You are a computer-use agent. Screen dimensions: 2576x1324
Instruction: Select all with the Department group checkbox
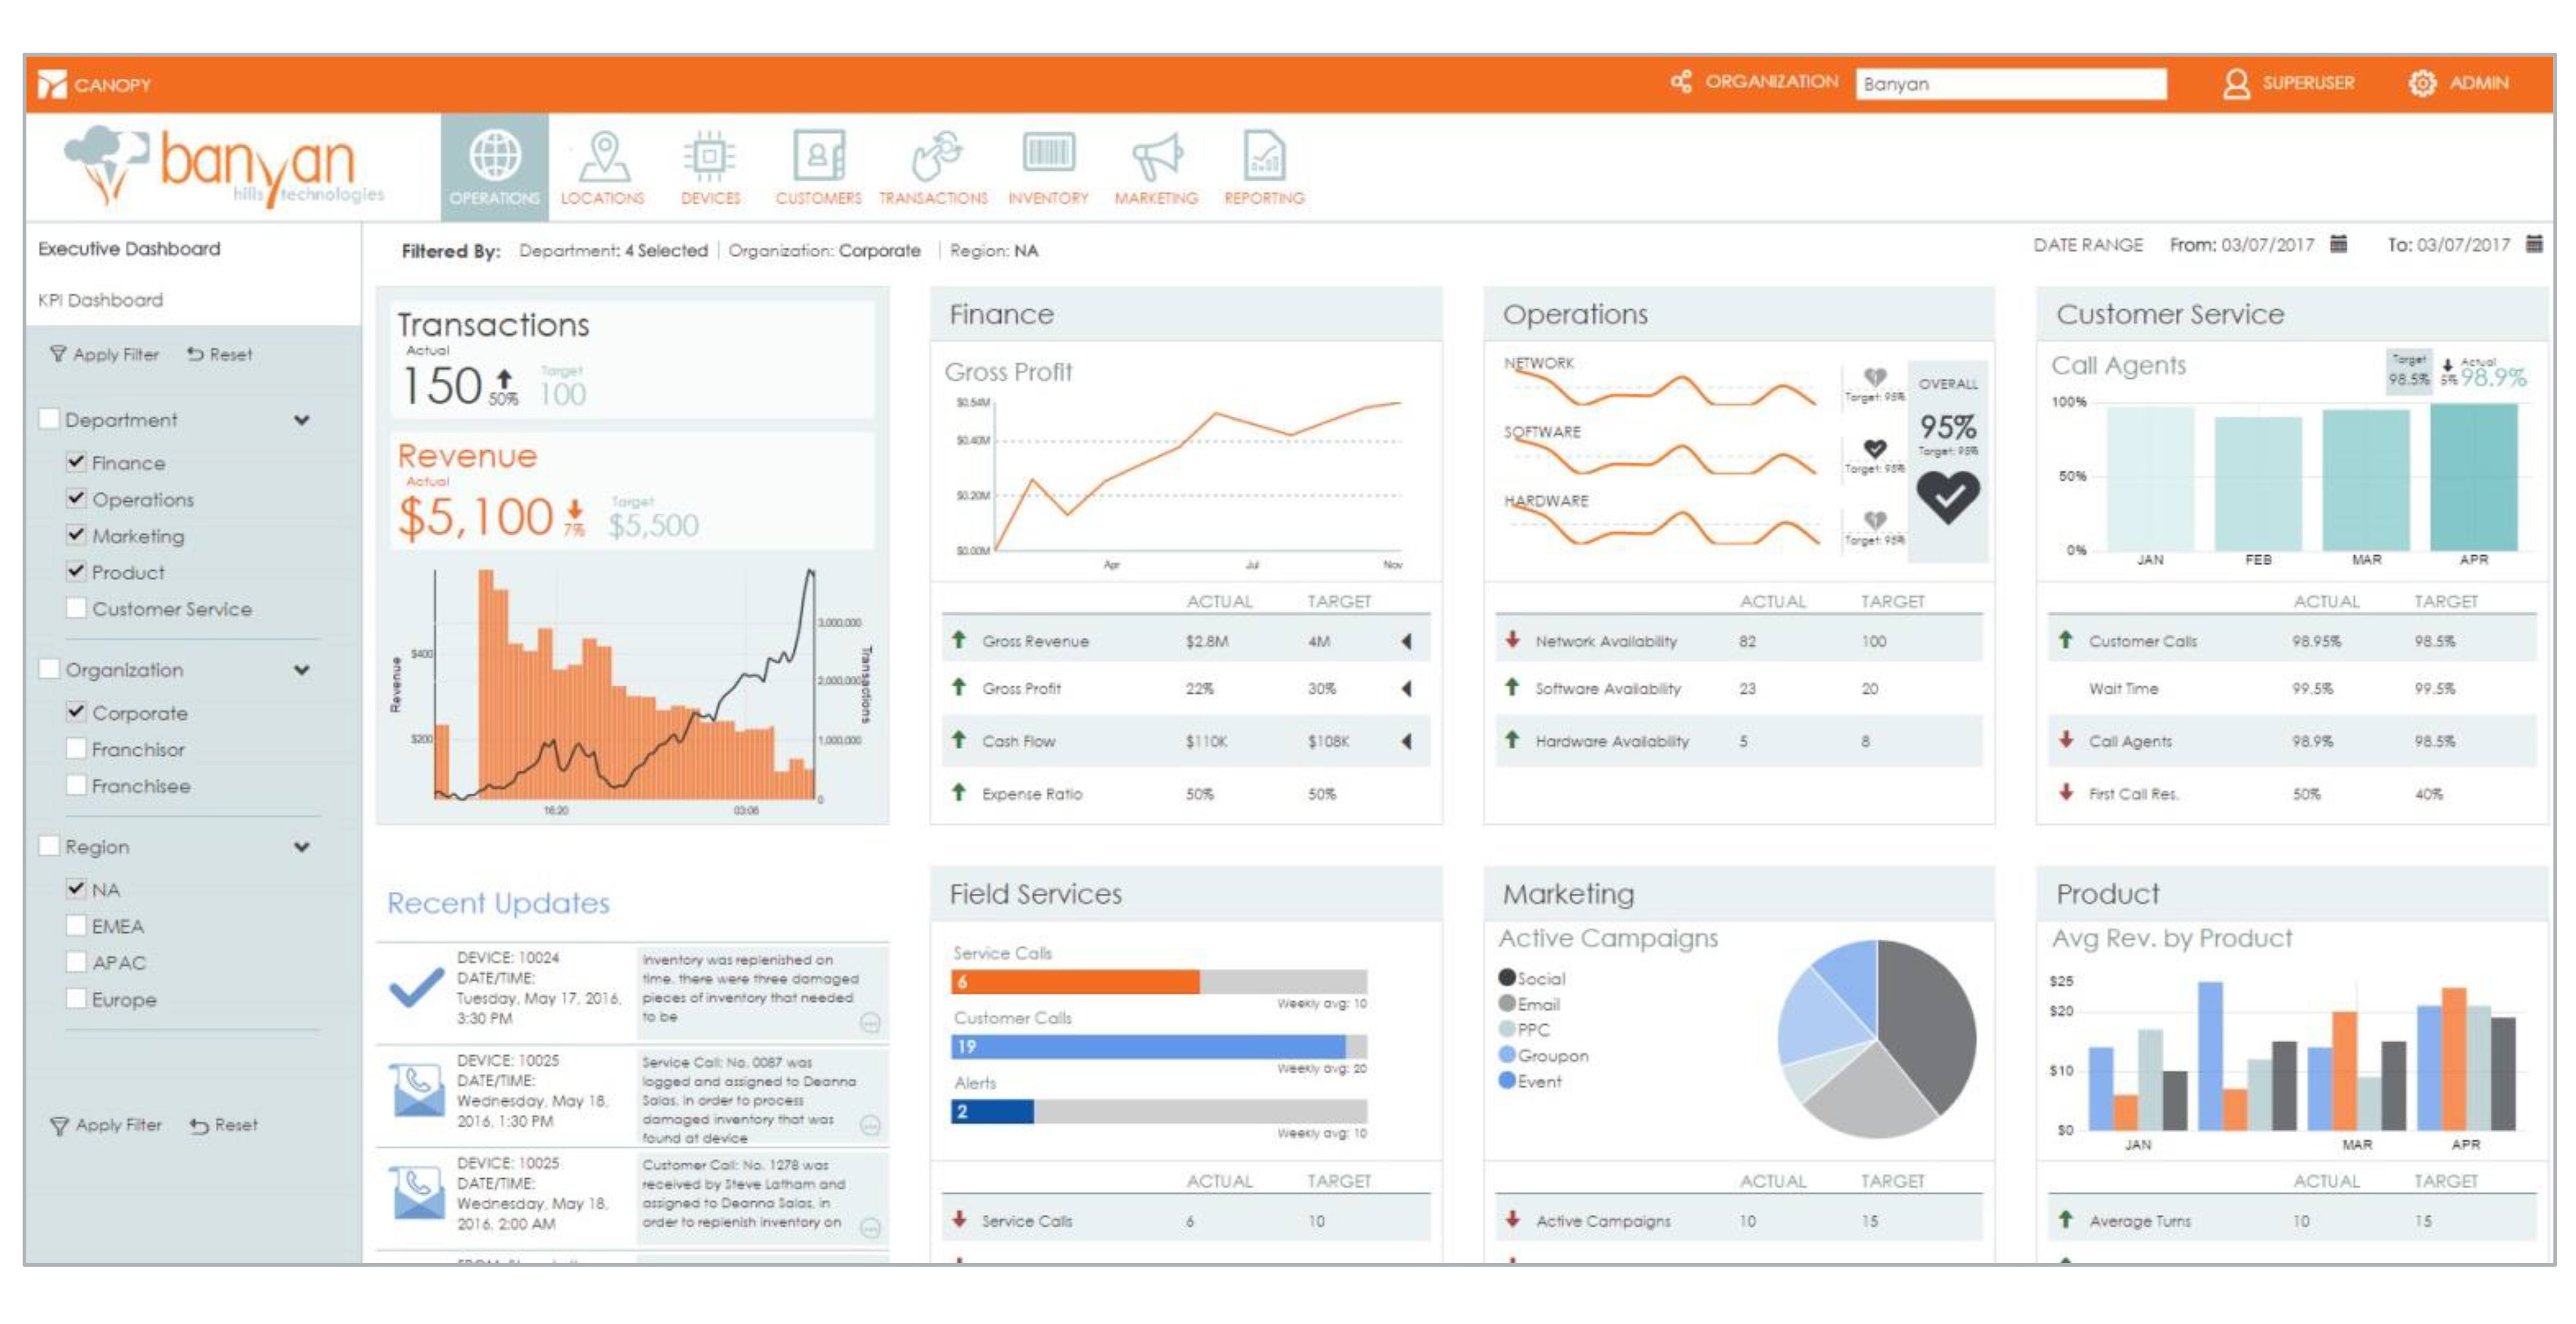48,419
